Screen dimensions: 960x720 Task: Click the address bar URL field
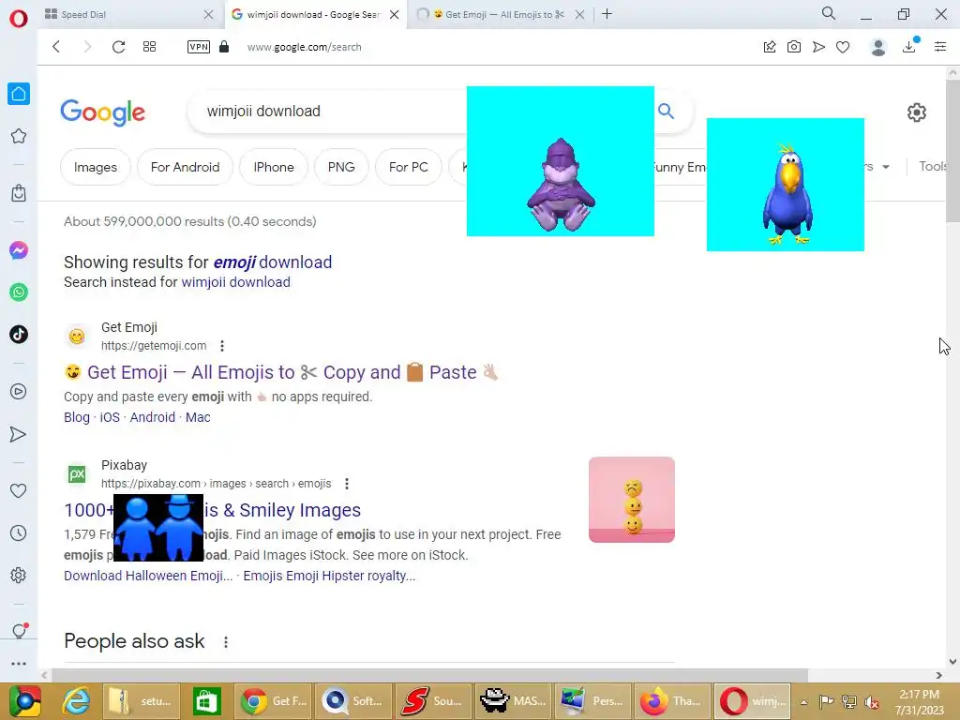[305, 47]
